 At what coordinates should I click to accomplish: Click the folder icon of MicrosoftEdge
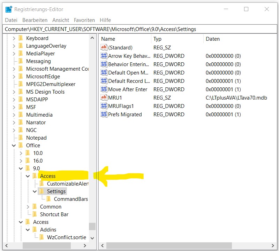(21, 76)
